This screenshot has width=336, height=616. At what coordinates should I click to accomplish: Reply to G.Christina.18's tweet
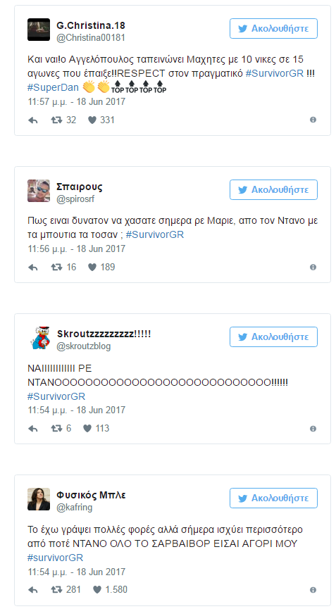pyautogui.click(x=33, y=120)
